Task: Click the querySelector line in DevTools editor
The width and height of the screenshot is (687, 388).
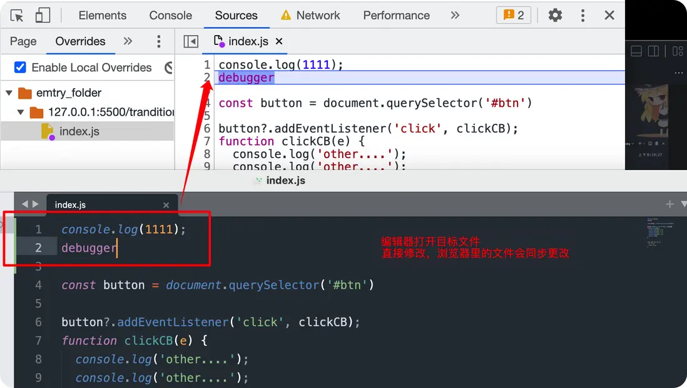Action: [375, 103]
